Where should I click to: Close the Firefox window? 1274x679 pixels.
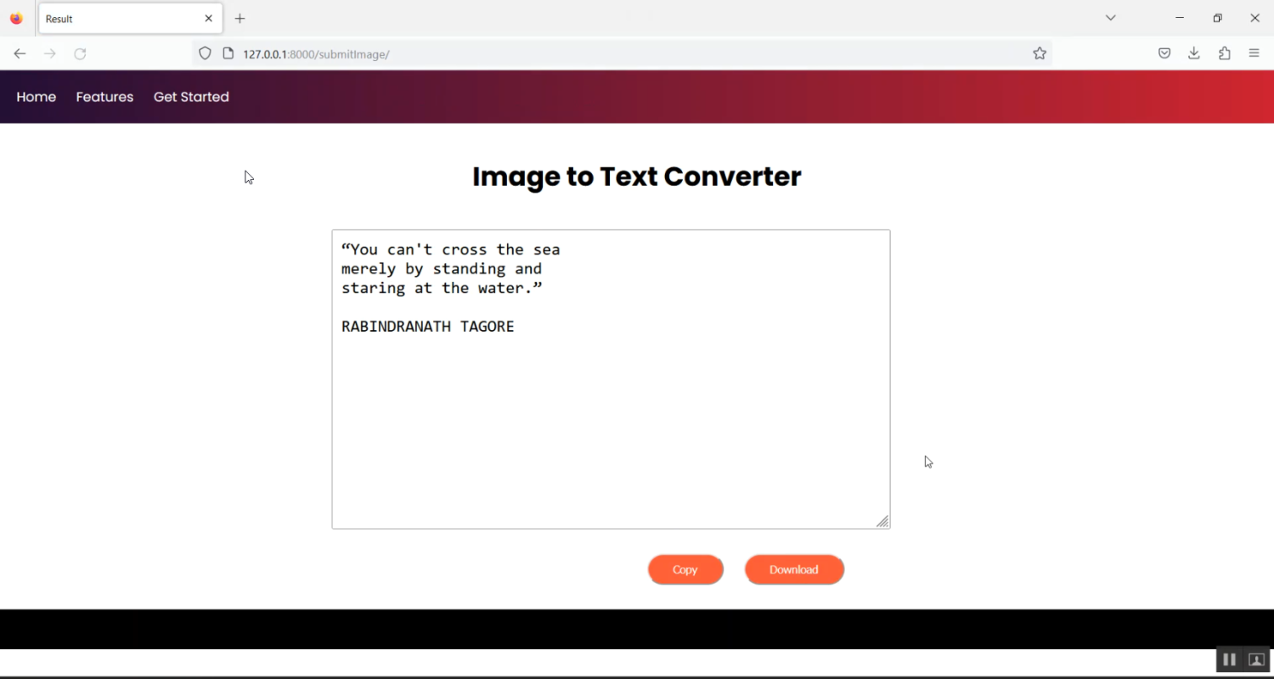[1254, 18]
